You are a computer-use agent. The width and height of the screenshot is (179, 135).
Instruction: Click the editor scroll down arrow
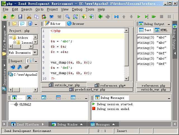click(x=126, y=79)
